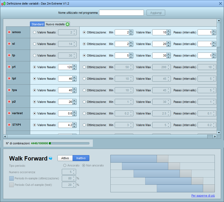
Task: Increase sl Valore Max with up arrow
Action: click(x=169, y=43)
